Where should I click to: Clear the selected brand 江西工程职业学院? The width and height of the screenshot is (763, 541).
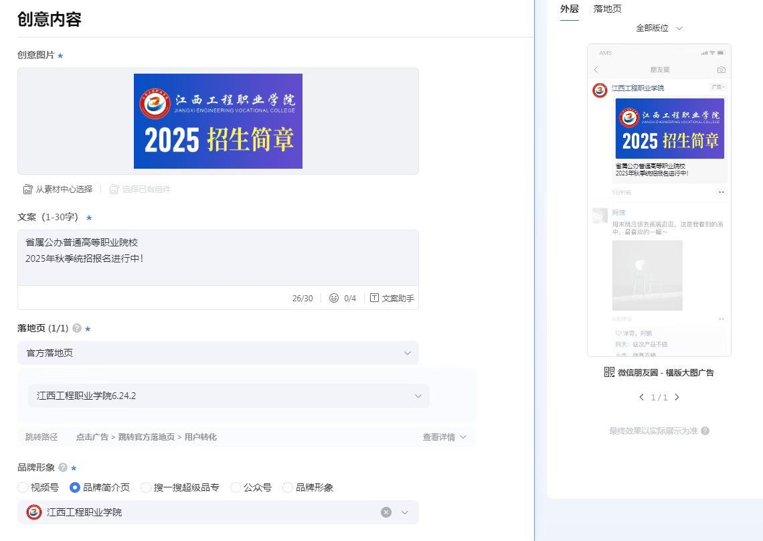386,512
